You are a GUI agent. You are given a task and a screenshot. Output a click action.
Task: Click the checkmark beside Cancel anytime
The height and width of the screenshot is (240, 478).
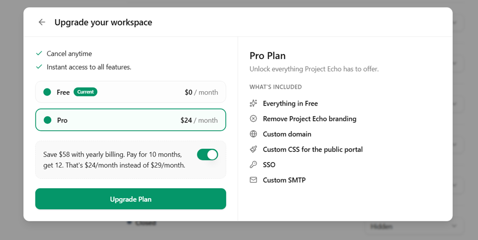(x=39, y=53)
